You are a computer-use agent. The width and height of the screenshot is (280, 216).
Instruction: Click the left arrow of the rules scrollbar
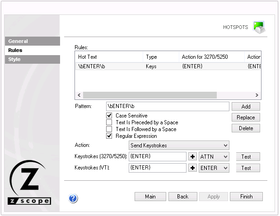[x=79, y=95]
